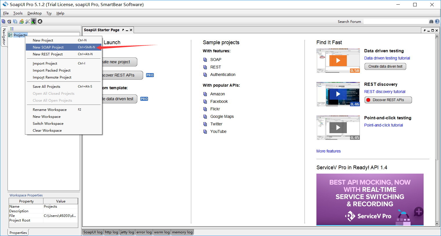Select Import Project from the context menu
The width and height of the screenshot is (441, 236).
click(x=64, y=64)
